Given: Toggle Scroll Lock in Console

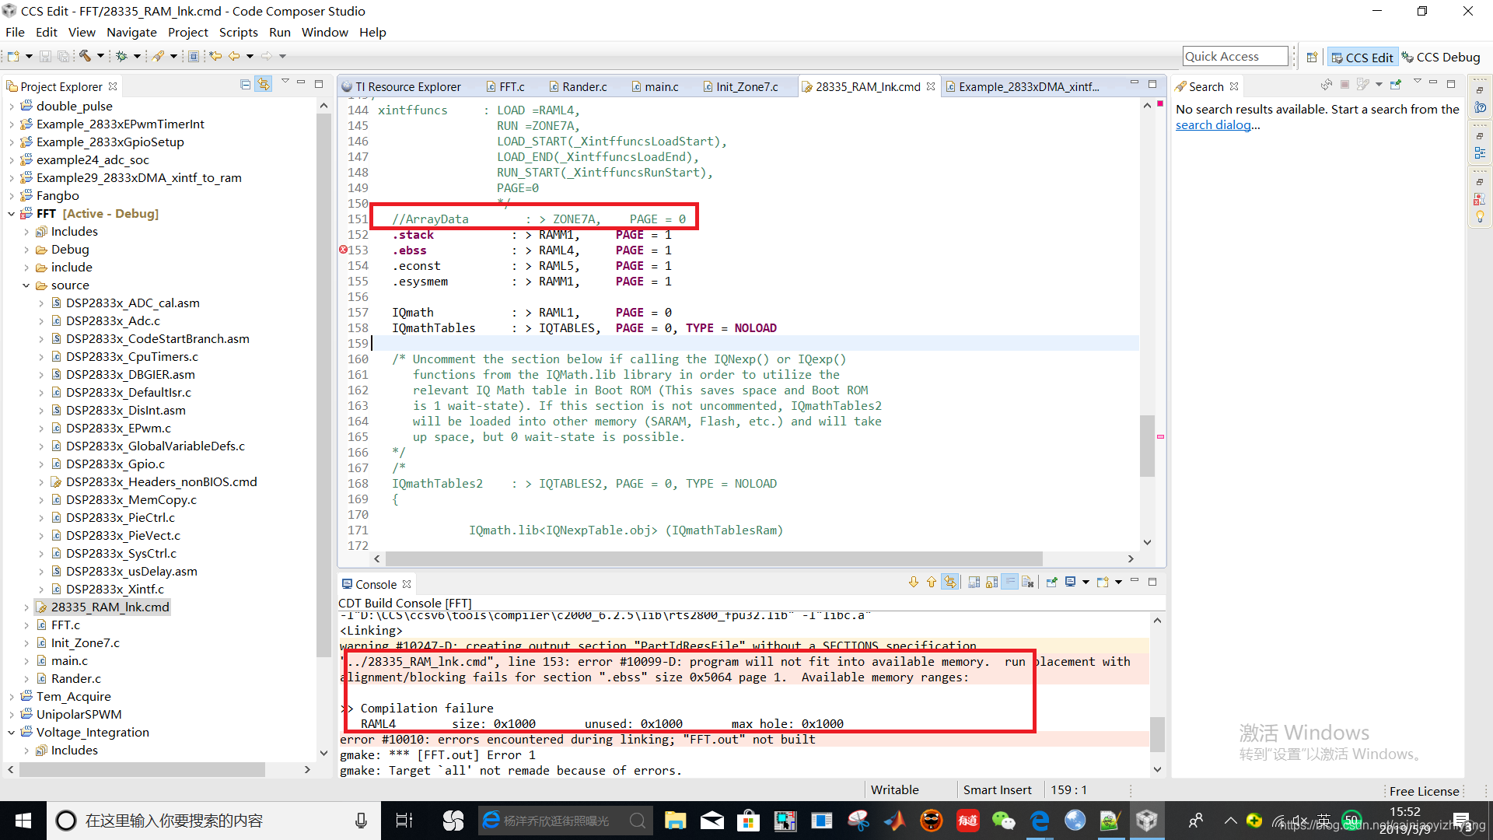Looking at the screenshot, I should coord(992,583).
